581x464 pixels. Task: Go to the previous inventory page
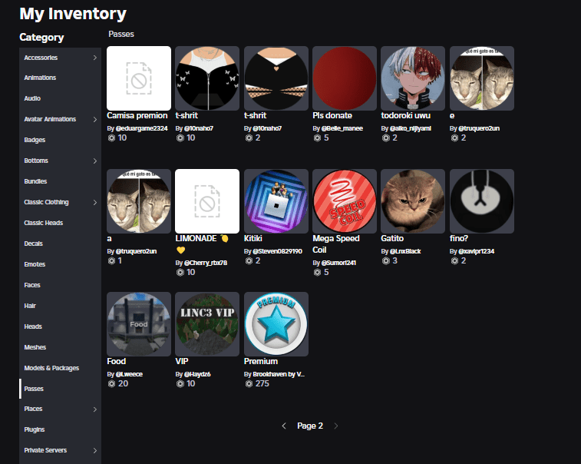point(284,426)
